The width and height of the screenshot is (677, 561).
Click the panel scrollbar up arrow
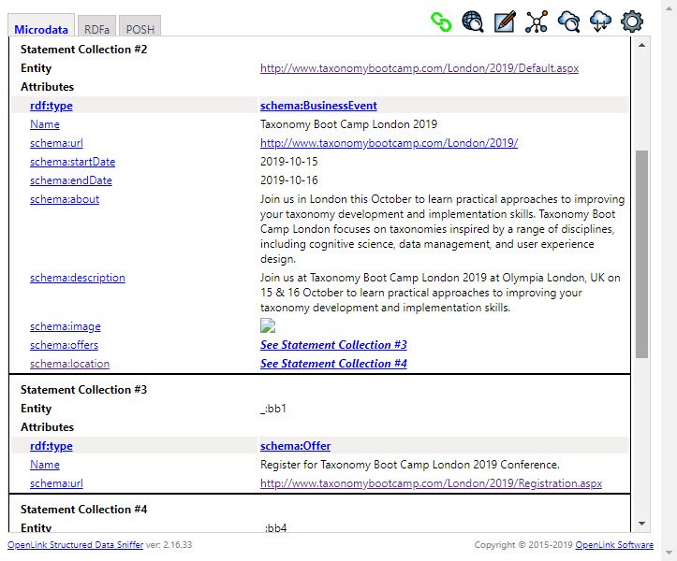[641, 45]
